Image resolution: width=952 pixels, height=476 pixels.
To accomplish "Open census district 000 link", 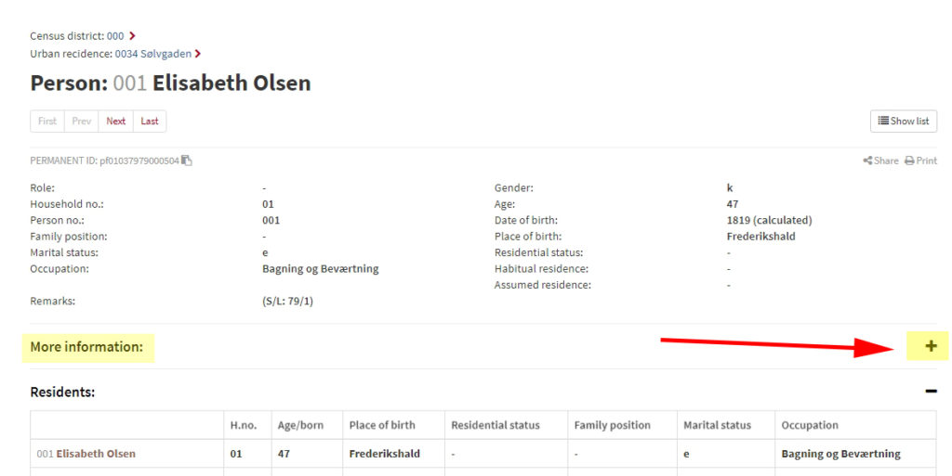I will [x=115, y=36].
